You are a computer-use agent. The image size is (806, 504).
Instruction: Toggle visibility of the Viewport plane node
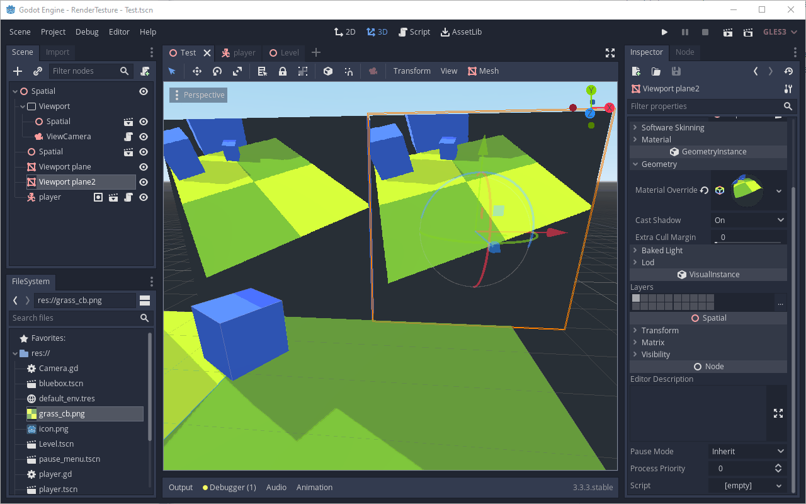pyautogui.click(x=143, y=166)
